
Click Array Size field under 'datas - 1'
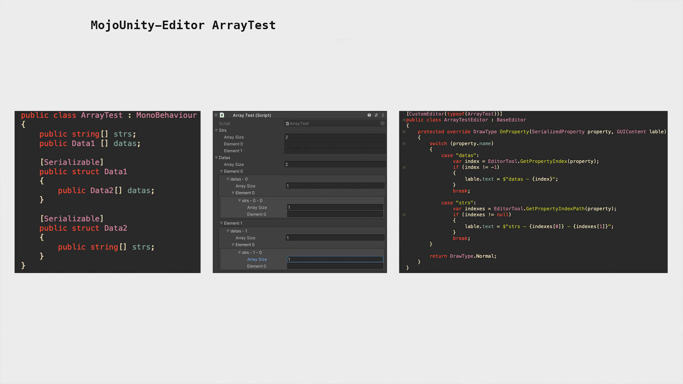click(335, 238)
